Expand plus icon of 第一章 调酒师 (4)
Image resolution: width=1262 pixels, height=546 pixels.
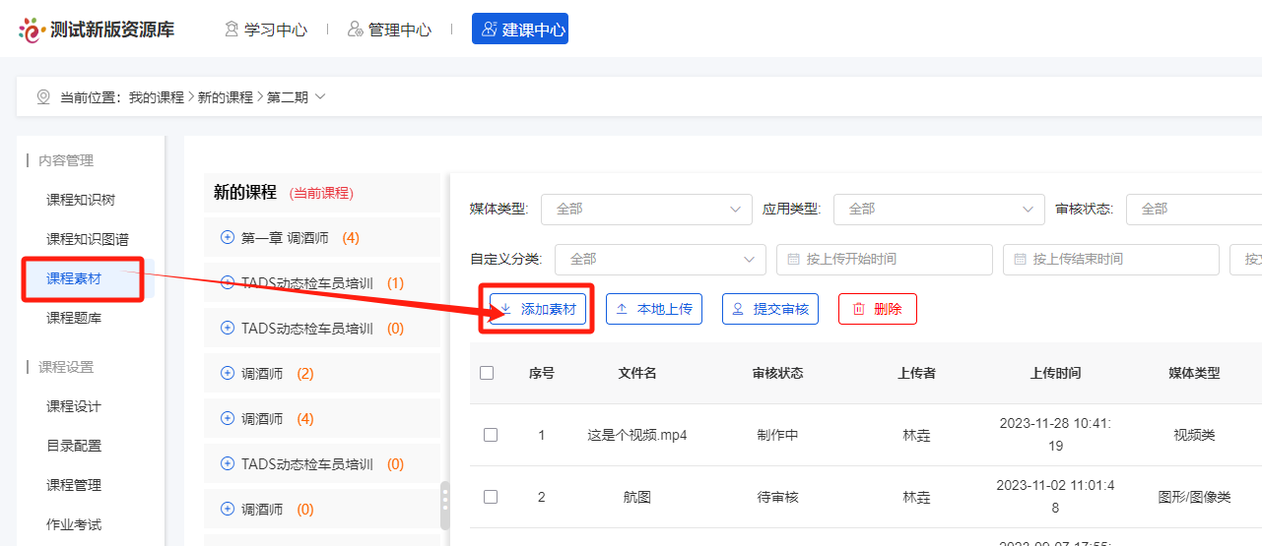(x=228, y=237)
